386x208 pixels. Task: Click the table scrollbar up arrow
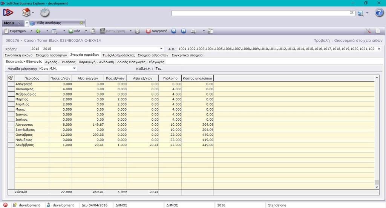coord(377,77)
